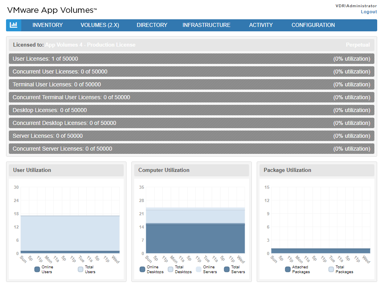Select the Concurrent User Licenses bar
This screenshot has height=286, width=380.
click(x=192, y=71)
